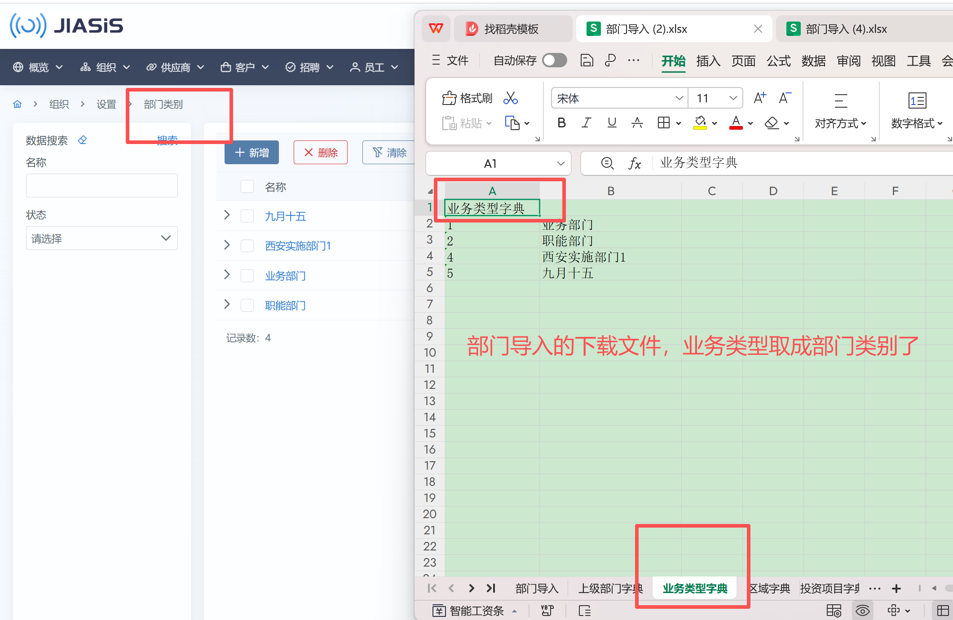Click the 新增 button

click(x=251, y=153)
